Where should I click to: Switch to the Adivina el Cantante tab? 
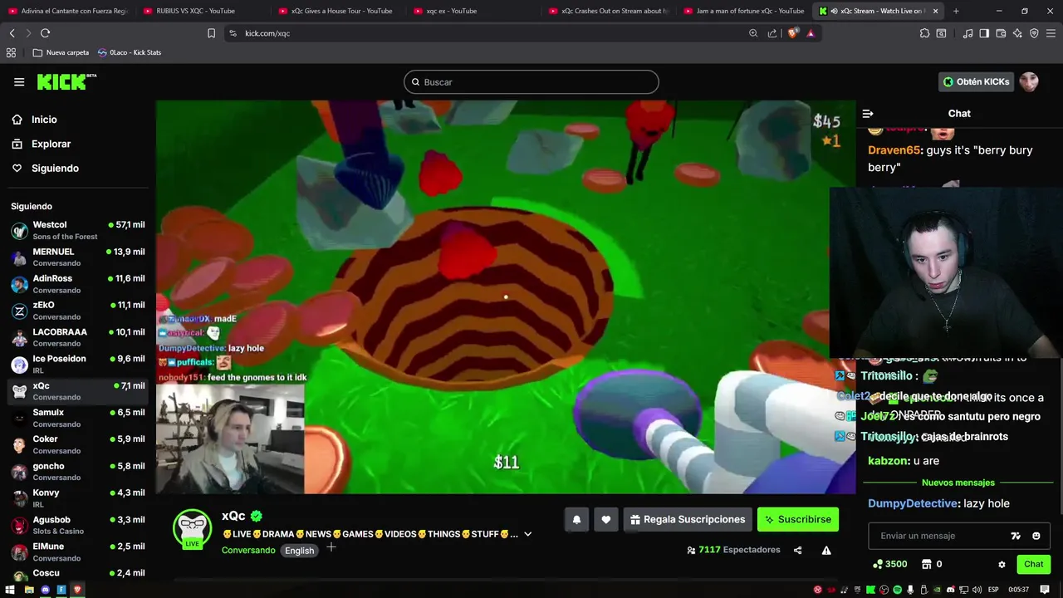(x=66, y=11)
